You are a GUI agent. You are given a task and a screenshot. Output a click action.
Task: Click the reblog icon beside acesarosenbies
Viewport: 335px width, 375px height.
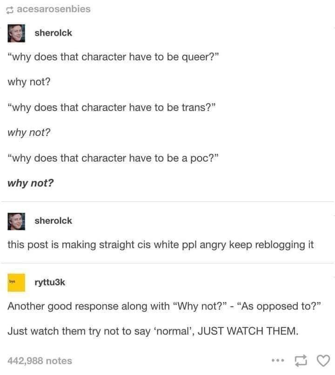pyautogui.click(x=10, y=10)
